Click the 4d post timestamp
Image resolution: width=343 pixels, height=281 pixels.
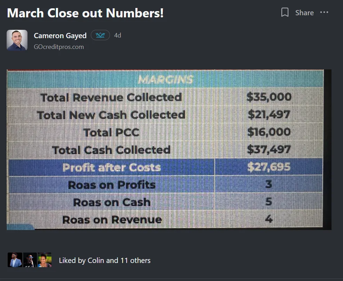(118, 35)
